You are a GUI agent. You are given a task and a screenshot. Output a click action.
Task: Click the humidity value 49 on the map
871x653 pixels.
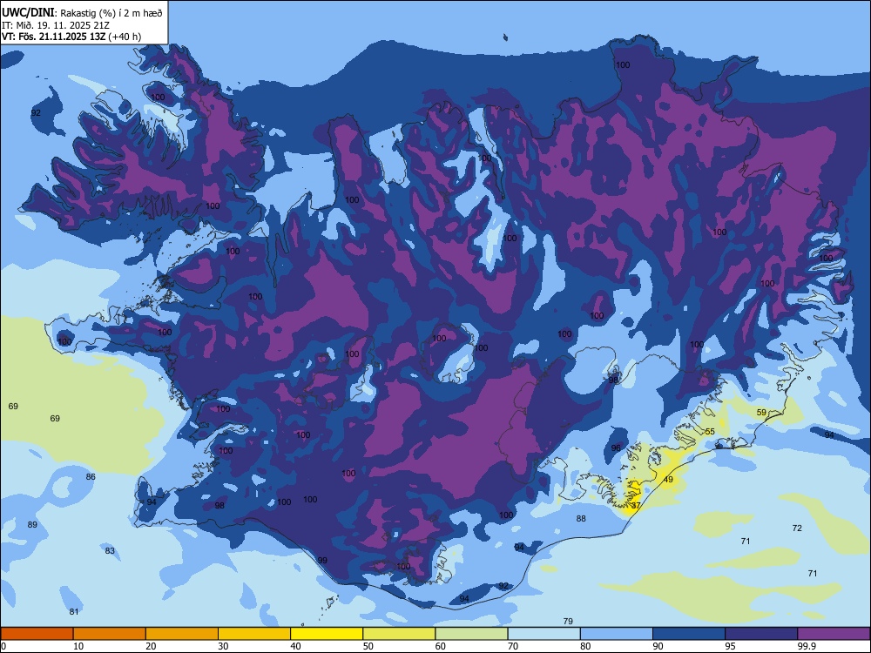coord(668,479)
